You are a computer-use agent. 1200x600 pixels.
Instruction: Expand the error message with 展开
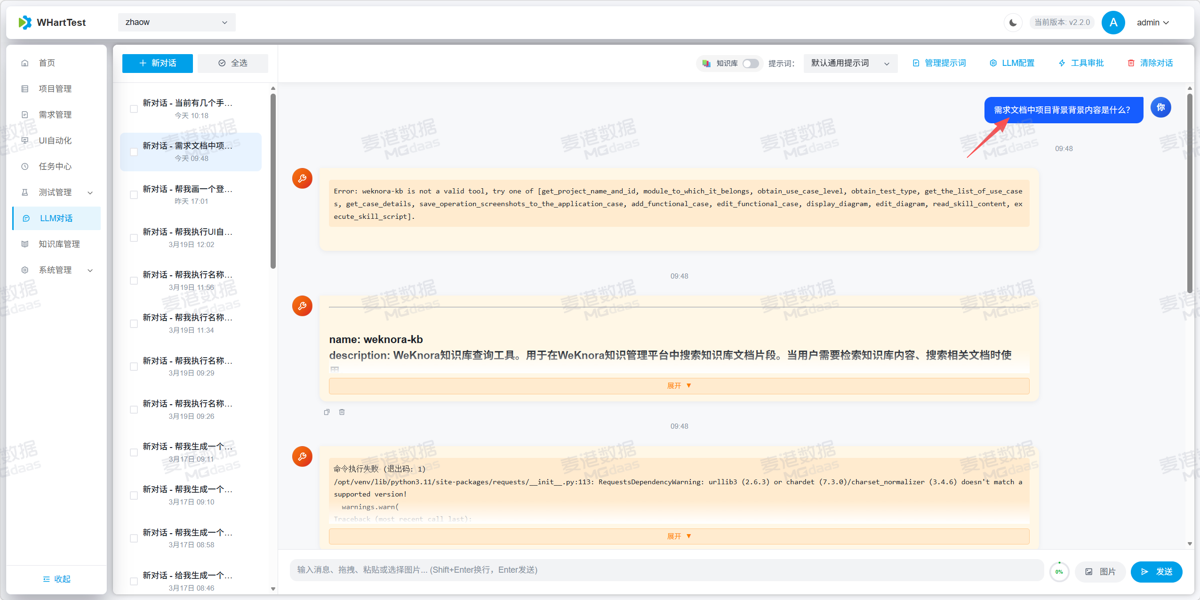click(679, 536)
